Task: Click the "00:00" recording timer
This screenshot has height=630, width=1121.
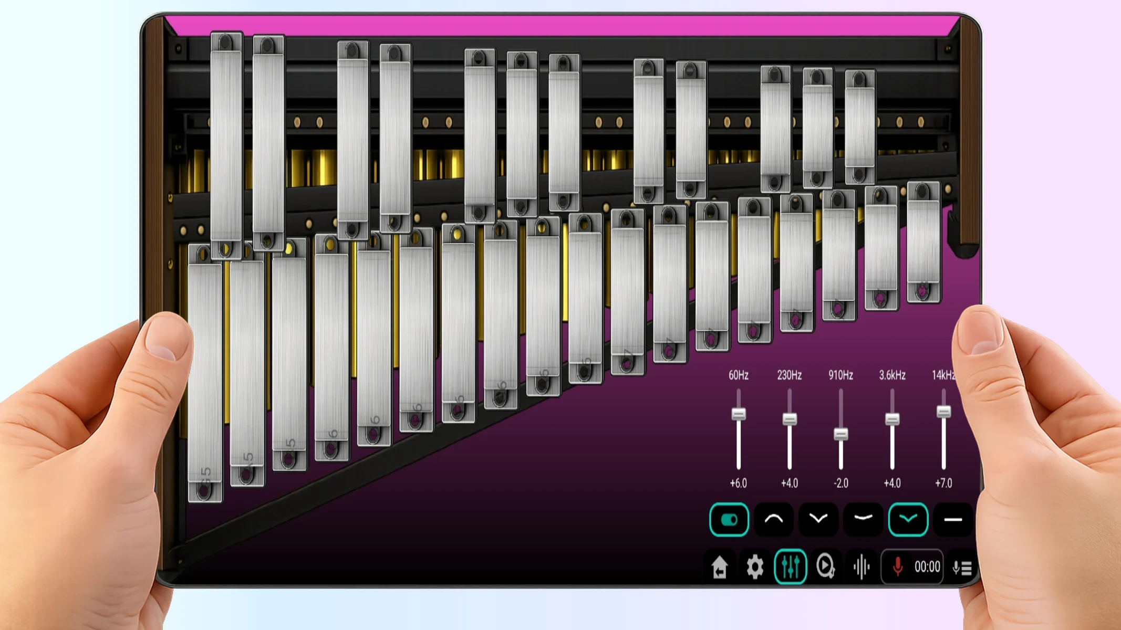Action: [927, 567]
